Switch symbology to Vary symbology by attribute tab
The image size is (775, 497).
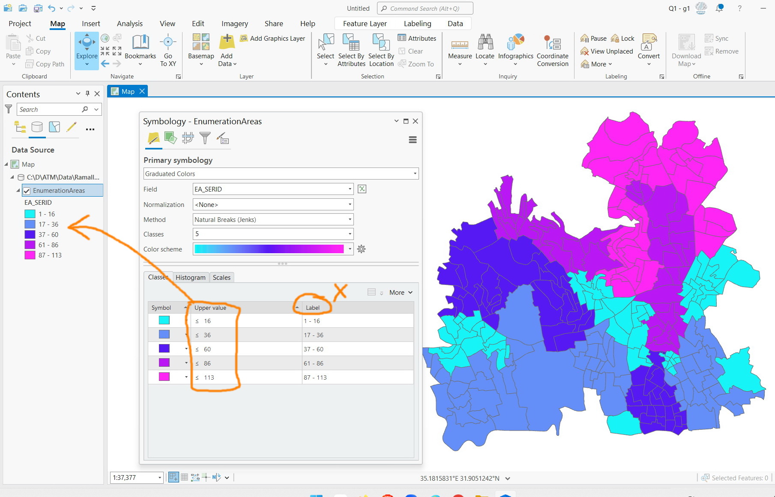[x=171, y=138]
